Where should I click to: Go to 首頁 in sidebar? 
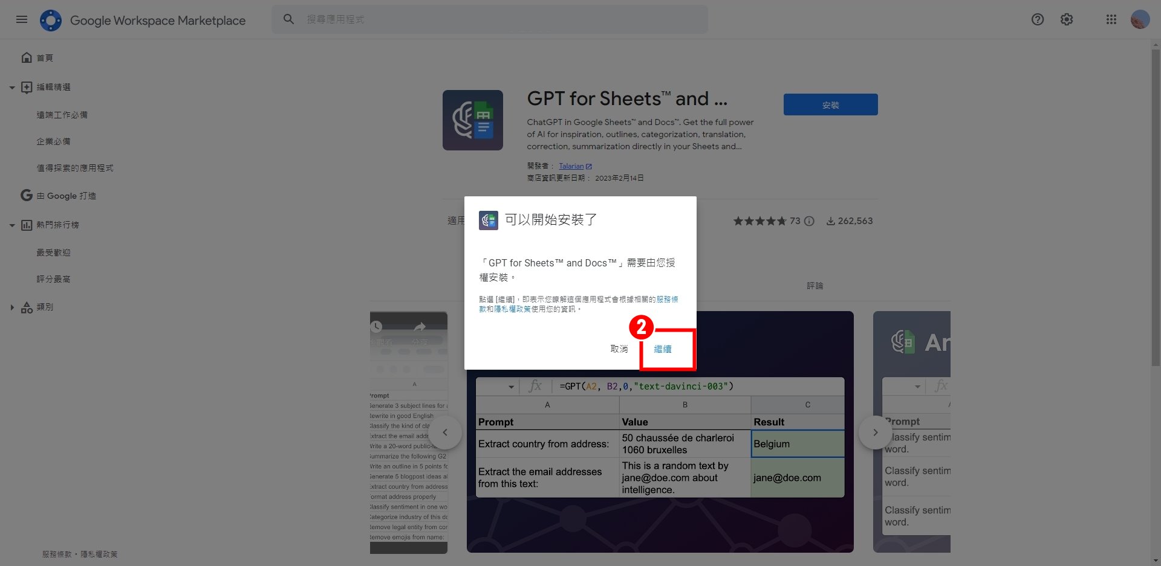point(45,58)
